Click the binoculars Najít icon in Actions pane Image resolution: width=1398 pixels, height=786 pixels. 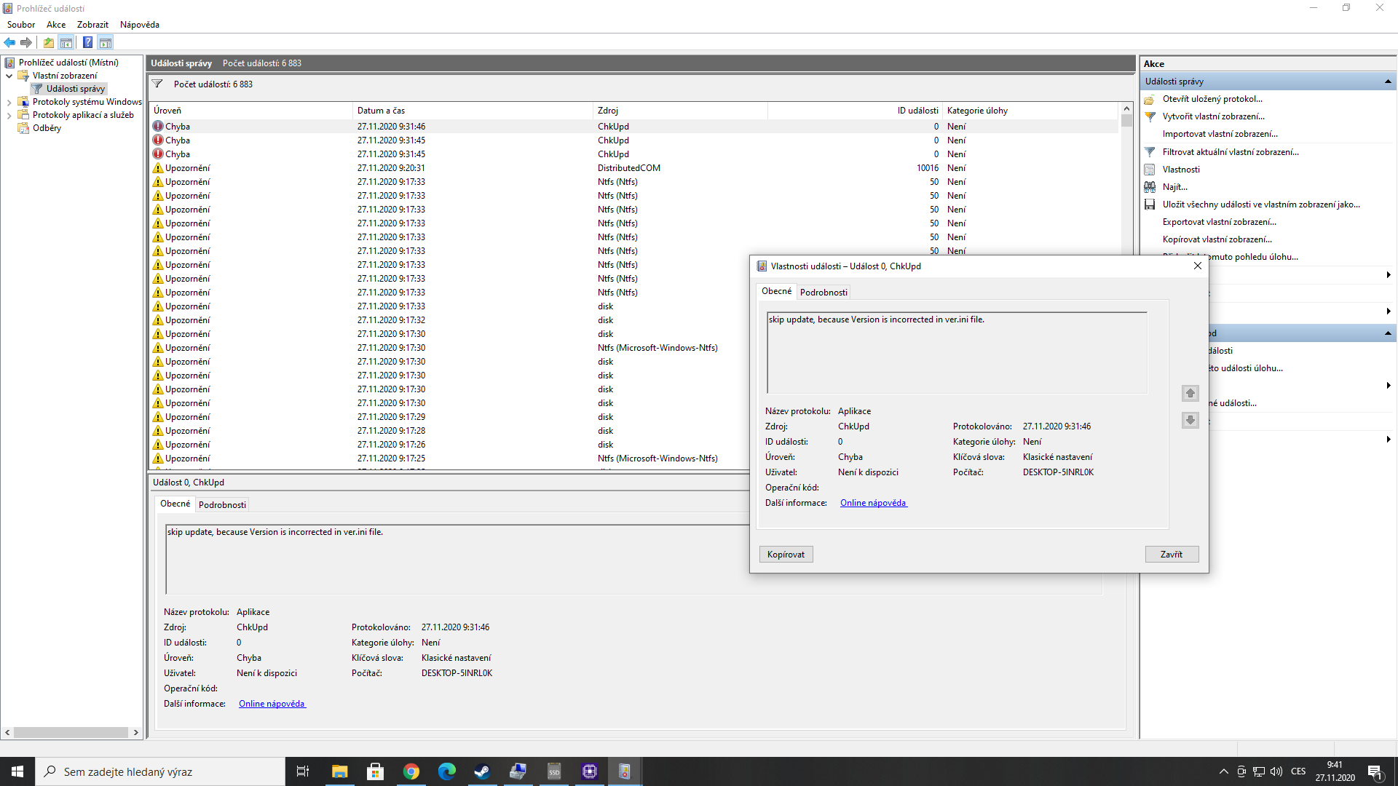point(1150,187)
